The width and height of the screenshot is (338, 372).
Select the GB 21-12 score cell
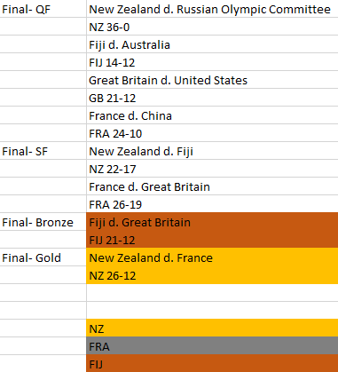[x=212, y=98]
